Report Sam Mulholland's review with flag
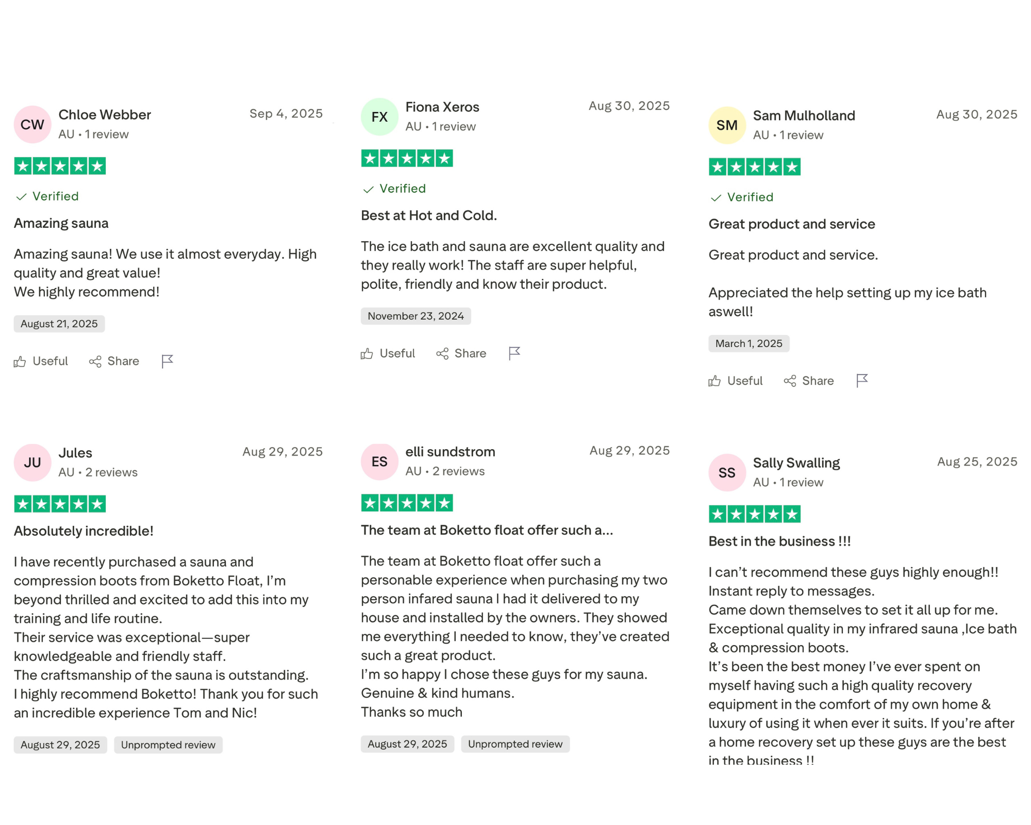The height and width of the screenshot is (825, 1031). point(861,381)
